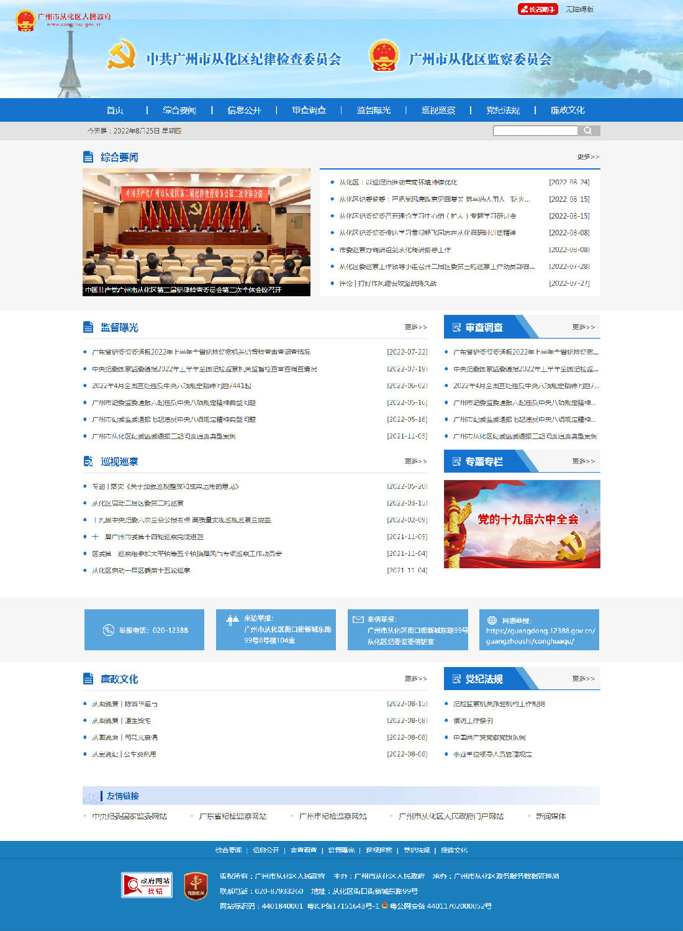The height and width of the screenshot is (931, 683).
Task: Select 首页 in the navigation bar
Action: coord(115,110)
